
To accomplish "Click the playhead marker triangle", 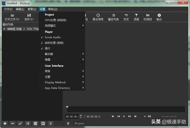I will pyautogui.click(x=67, y=107).
